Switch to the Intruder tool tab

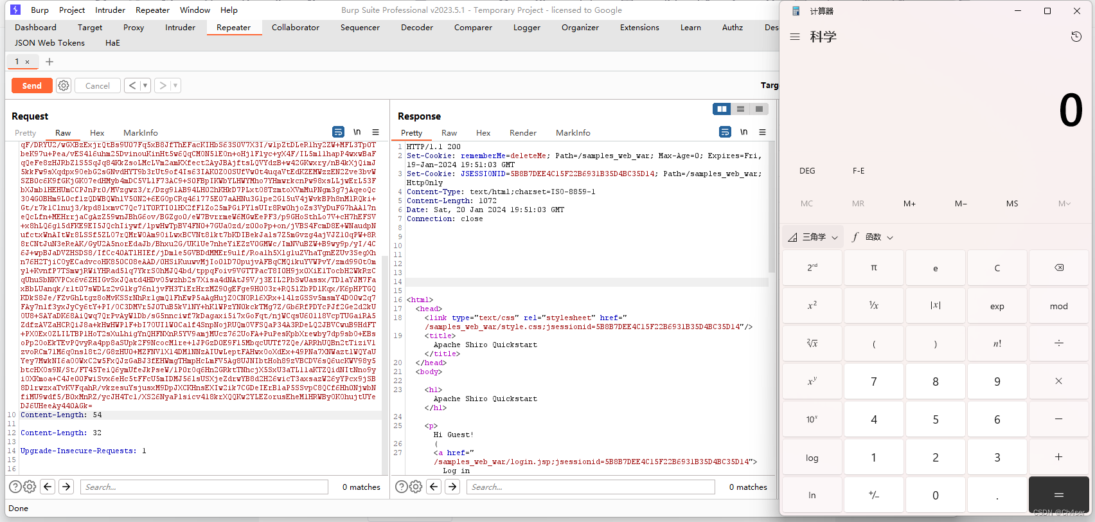click(180, 28)
